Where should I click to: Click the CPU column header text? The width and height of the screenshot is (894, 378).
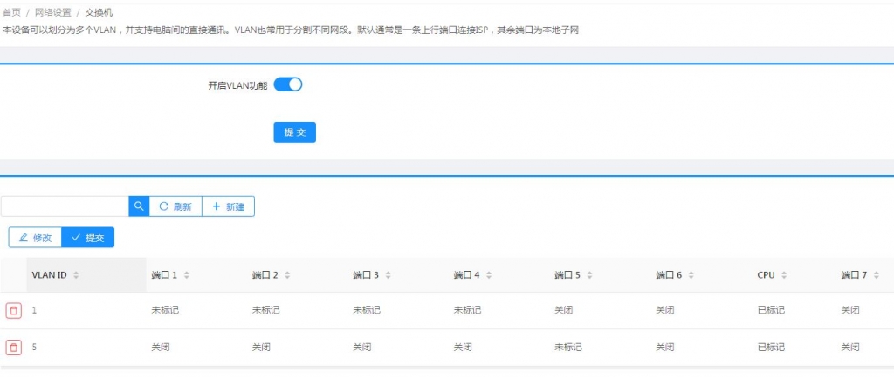click(x=766, y=275)
